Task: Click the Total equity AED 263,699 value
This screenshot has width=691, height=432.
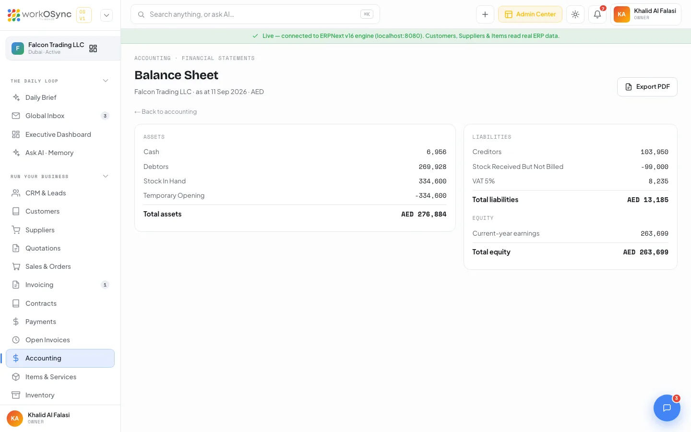Action: 645,252
